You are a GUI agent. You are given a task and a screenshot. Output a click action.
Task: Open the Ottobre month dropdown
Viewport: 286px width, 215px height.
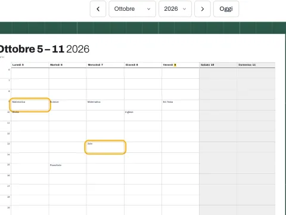[132, 9]
